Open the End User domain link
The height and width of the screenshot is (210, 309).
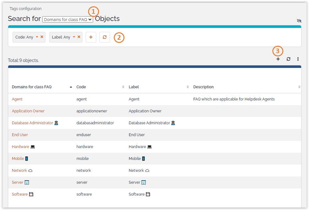pyautogui.click(x=20, y=135)
